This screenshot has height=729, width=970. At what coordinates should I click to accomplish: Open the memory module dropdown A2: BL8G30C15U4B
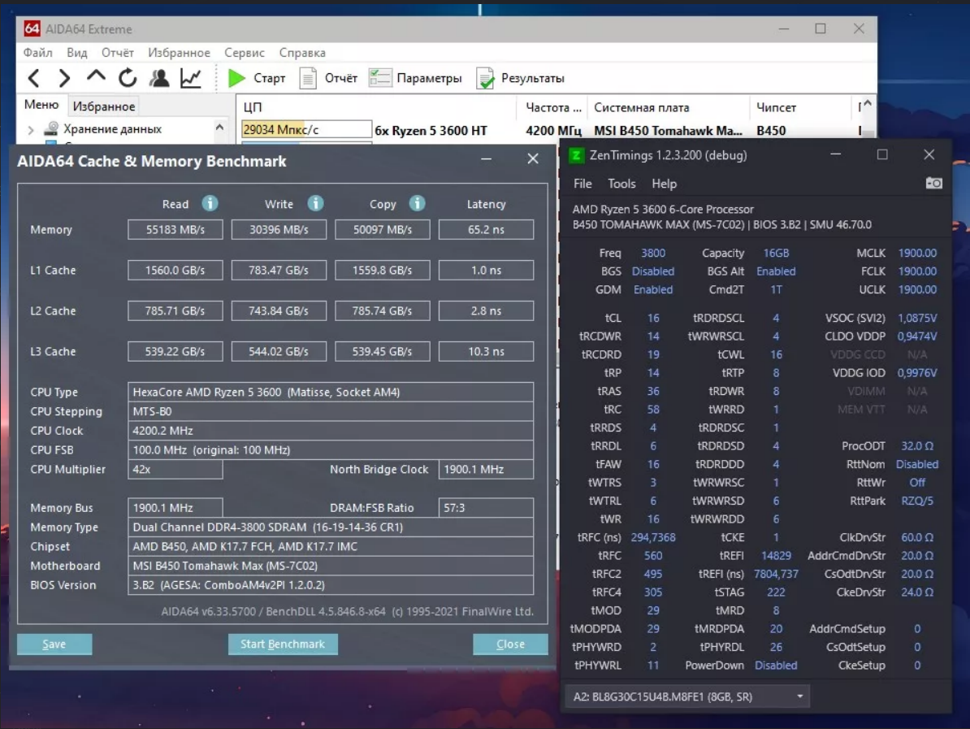tap(687, 696)
